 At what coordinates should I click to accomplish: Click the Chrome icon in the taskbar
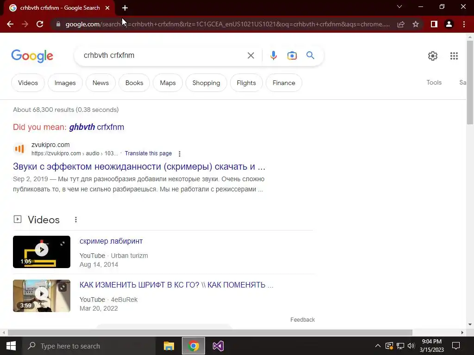click(x=193, y=346)
